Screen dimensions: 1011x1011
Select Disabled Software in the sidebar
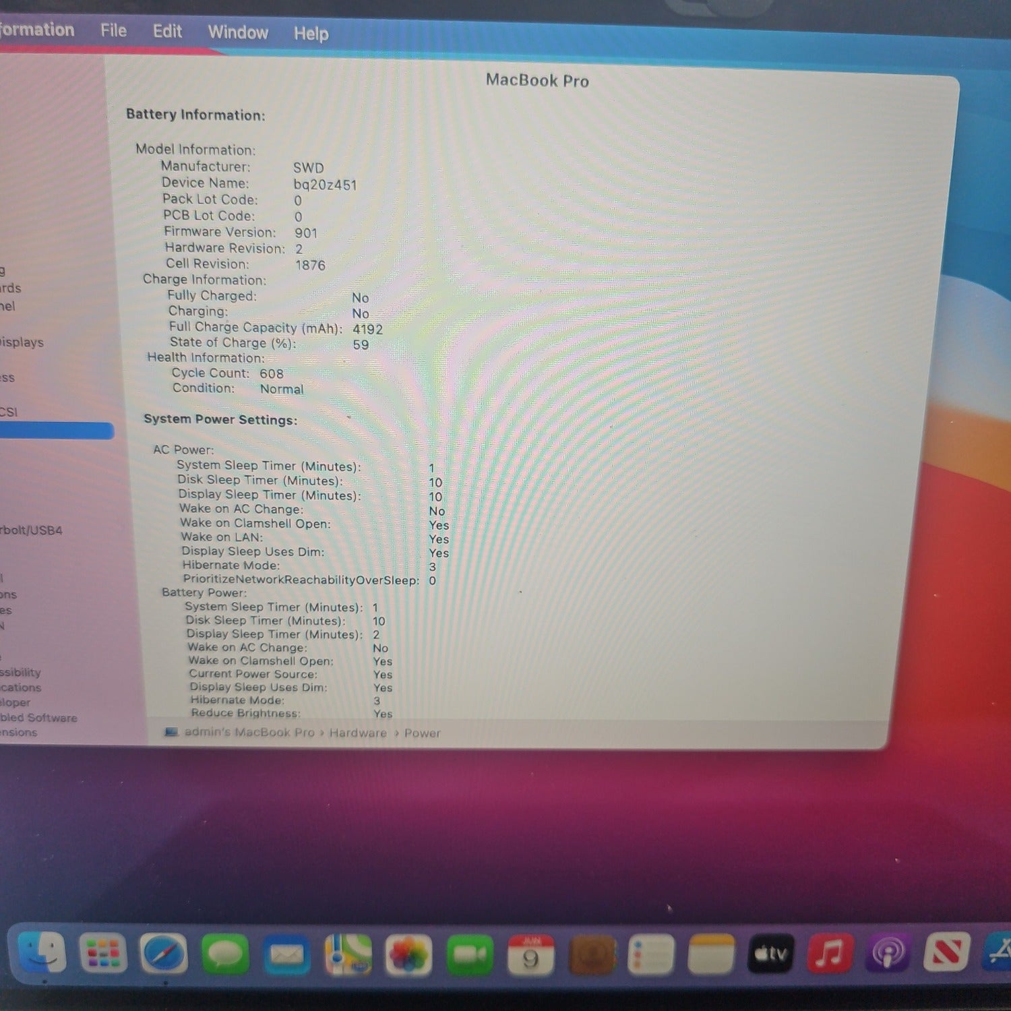(38, 718)
